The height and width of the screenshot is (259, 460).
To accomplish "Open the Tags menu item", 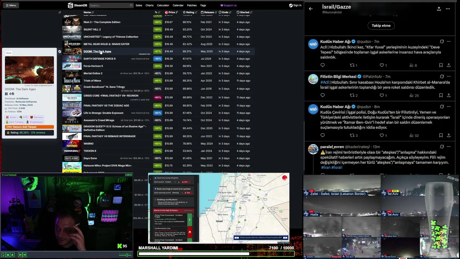I will tap(203, 5).
